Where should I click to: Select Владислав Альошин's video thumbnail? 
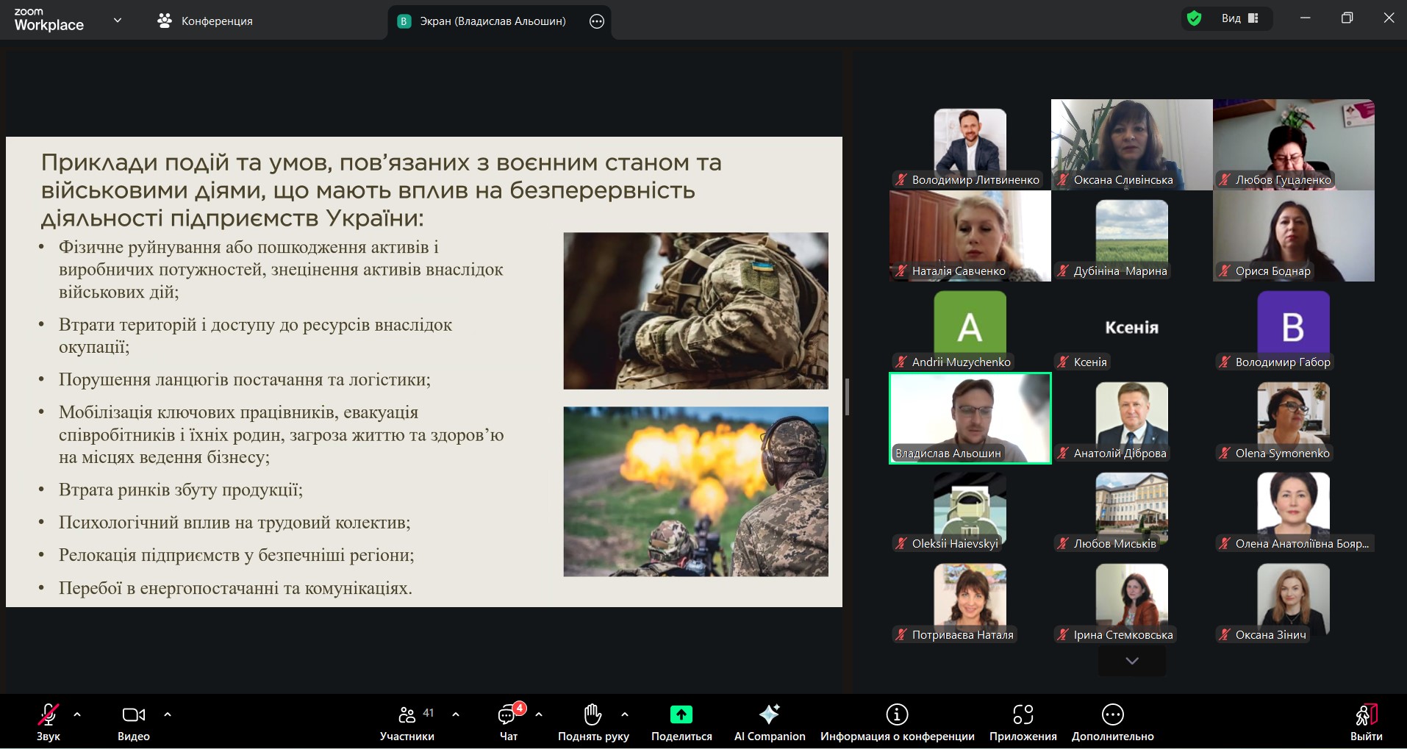(x=970, y=417)
